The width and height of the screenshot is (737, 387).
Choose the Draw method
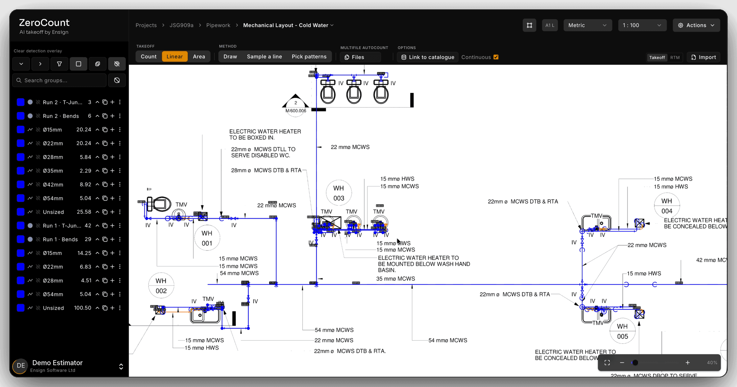pyautogui.click(x=230, y=57)
